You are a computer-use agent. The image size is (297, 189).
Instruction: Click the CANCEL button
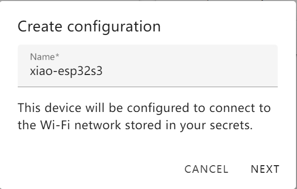point(206,169)
